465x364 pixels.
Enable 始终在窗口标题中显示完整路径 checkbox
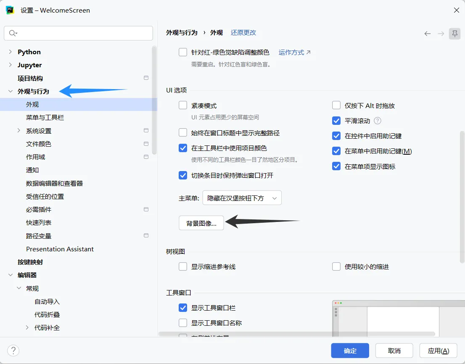point(183,132)
